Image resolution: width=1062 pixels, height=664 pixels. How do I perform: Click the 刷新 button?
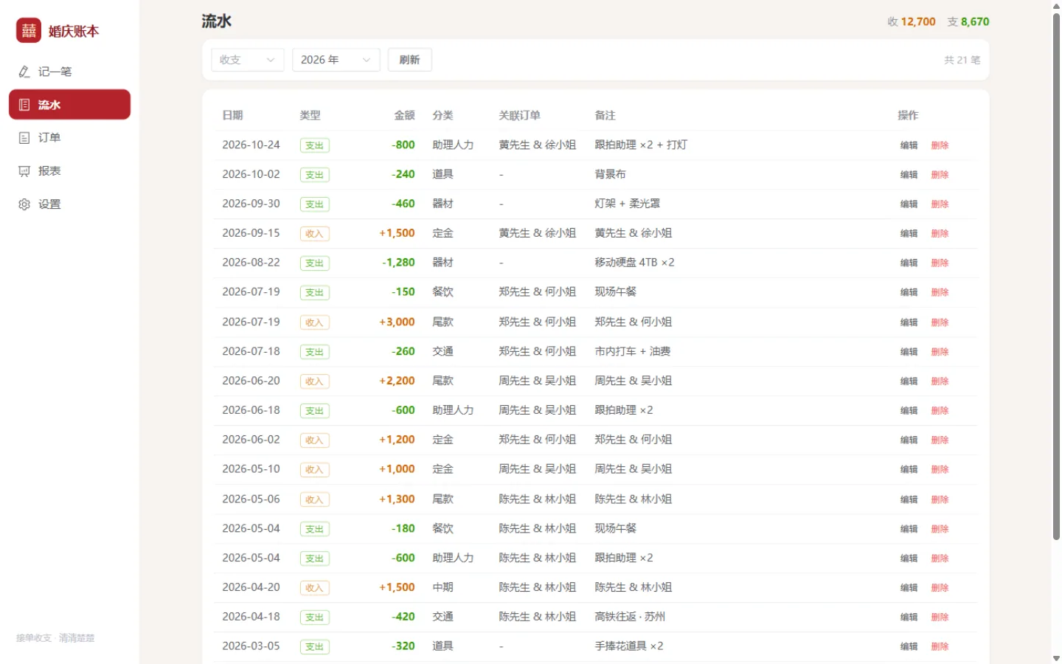tap(410, 60)
